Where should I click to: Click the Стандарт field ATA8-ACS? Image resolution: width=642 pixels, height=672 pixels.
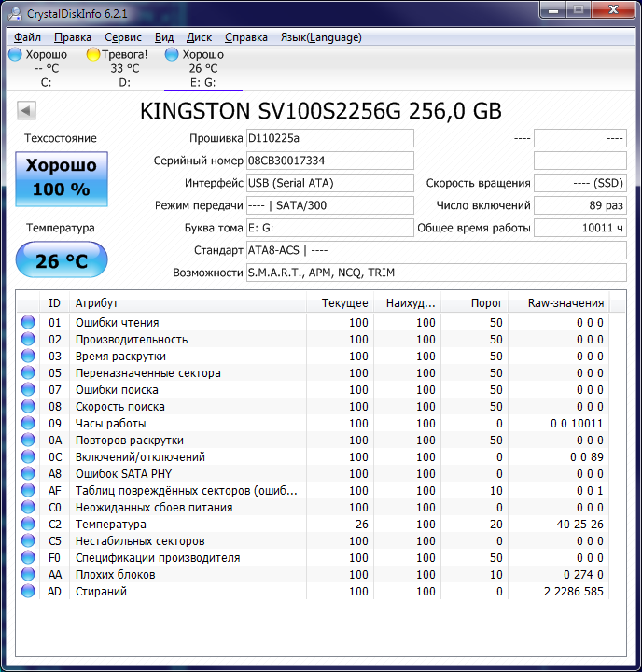437,250
